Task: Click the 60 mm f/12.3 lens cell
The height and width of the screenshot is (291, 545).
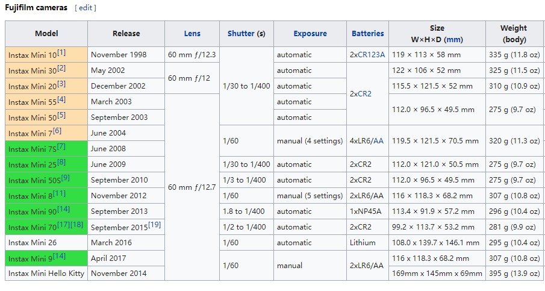Action: tap(192, 55)
